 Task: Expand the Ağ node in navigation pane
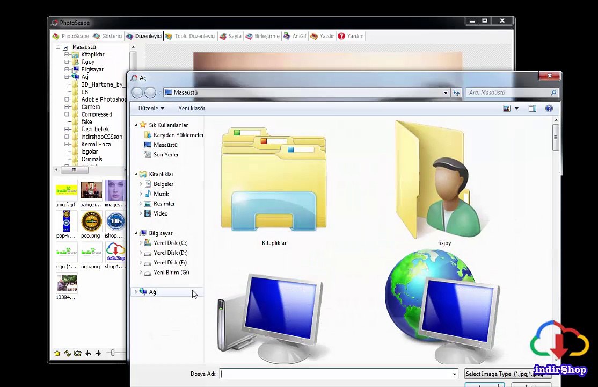pos(136,292)
